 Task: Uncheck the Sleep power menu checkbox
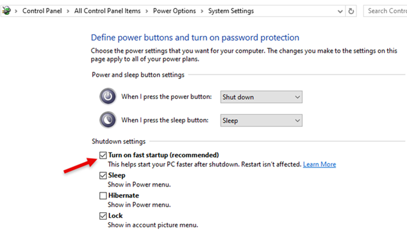click(103, 176)
